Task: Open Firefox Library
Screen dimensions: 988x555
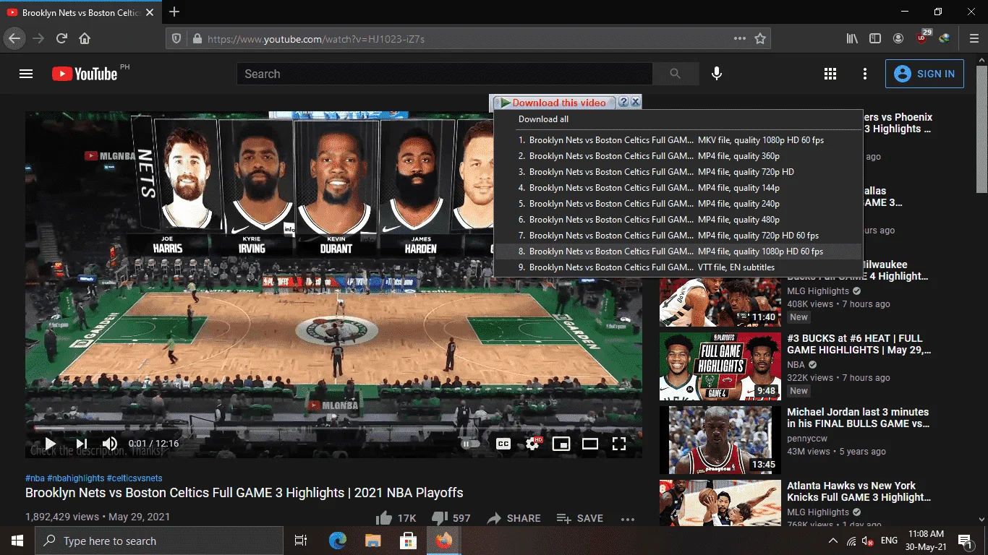Action: pyautogui.click(x=852, y=38)
